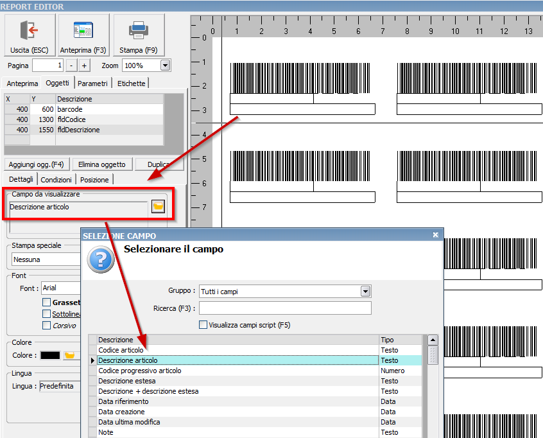Viewport: 543px width, 438px height.
Task: Switch to the Etichette tab
Action: tap(131, 83)
